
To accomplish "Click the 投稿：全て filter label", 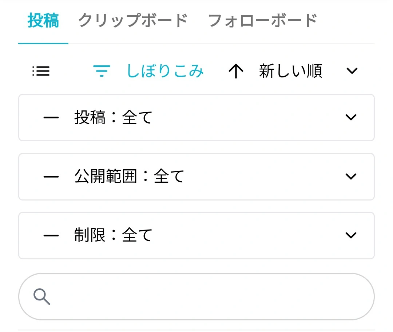I will 113,118.
